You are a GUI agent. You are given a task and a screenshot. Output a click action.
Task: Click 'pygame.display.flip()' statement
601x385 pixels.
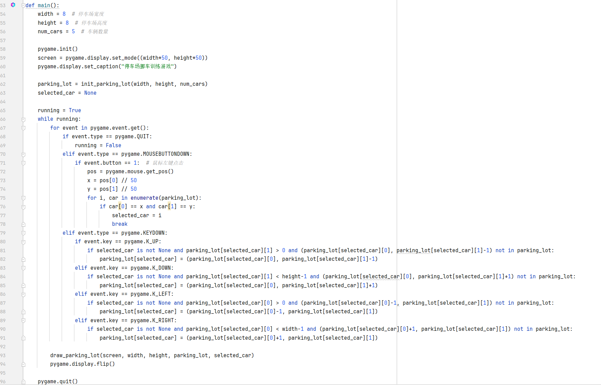point(82,364)
